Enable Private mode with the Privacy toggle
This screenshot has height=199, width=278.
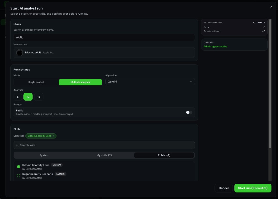[x=189, y=112]
